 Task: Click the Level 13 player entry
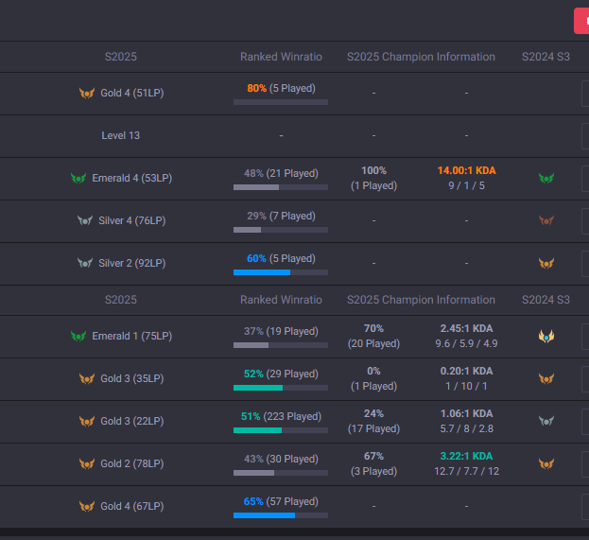[121, 135]
